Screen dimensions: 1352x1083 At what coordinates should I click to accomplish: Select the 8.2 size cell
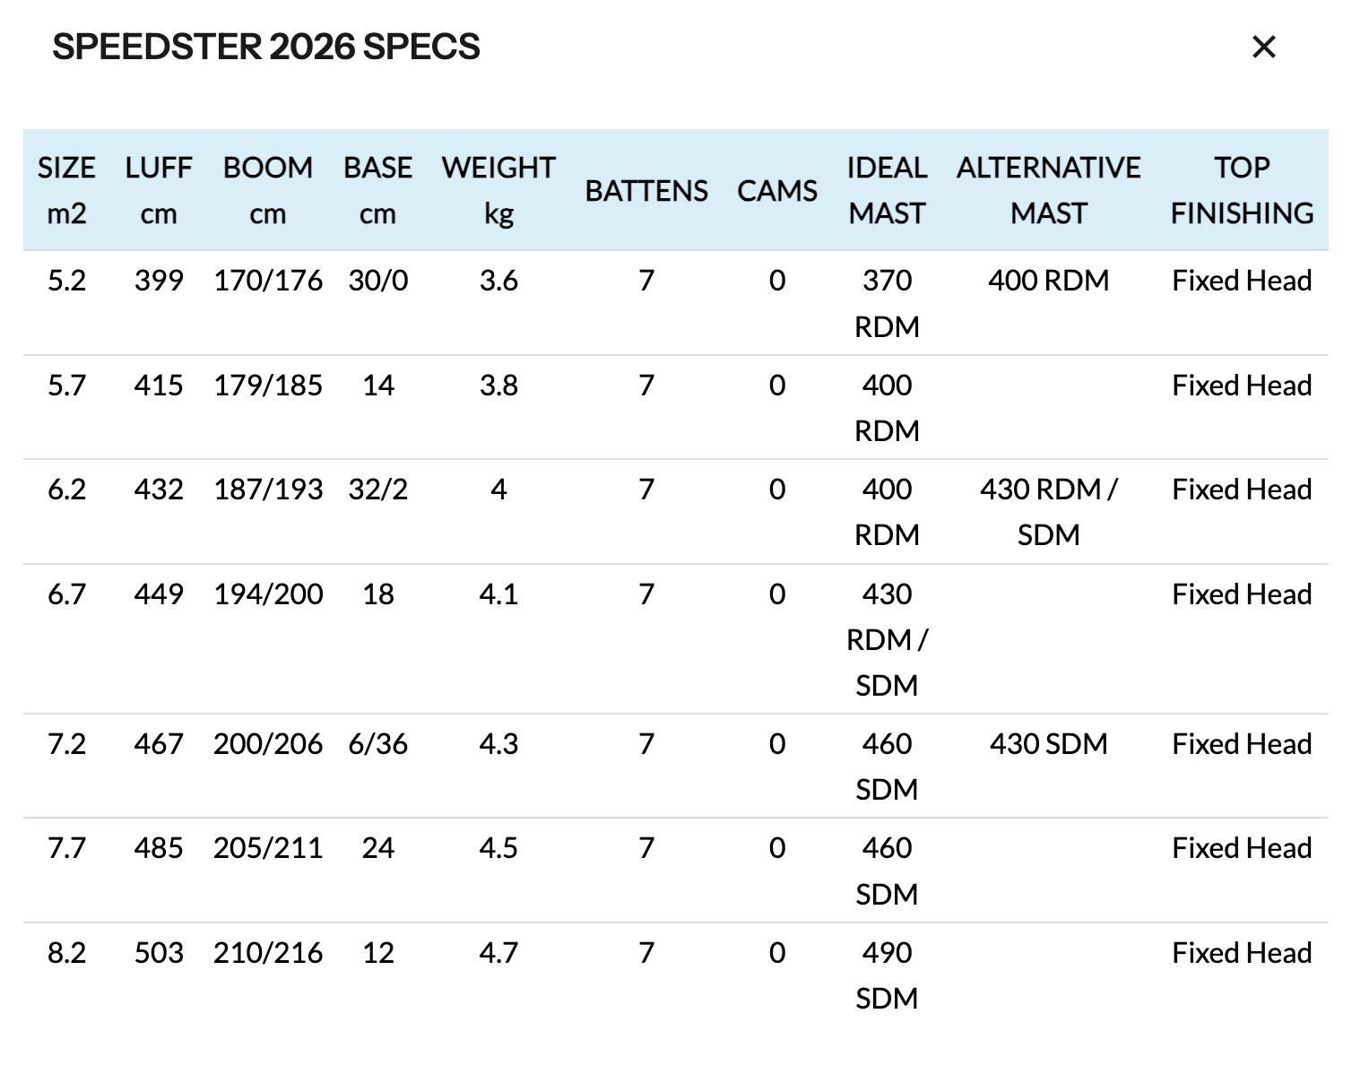(x=66, y=952)
